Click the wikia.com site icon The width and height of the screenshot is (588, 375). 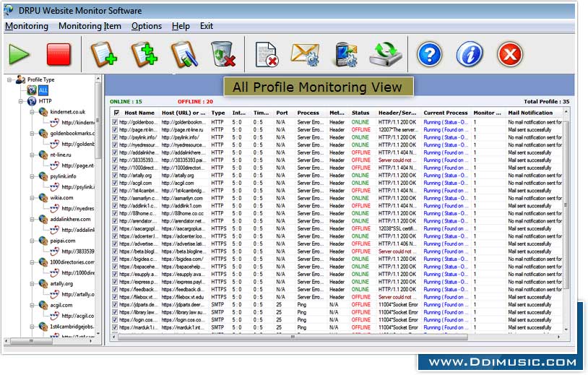[x=43, y=198]
